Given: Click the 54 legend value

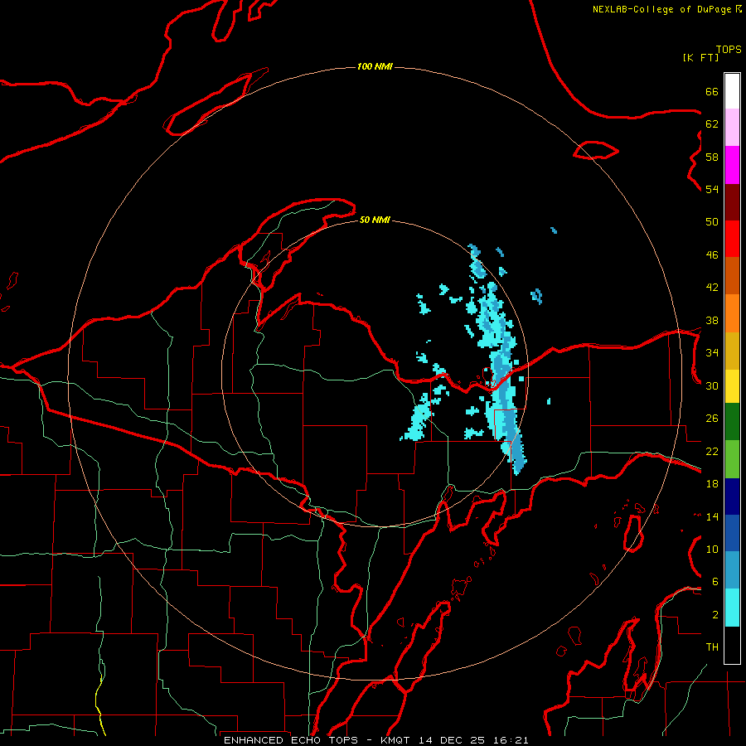Looking at the screenshot, I should (712, 189).
